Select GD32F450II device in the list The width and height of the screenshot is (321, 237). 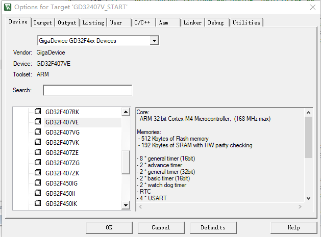tap(60, 194)
